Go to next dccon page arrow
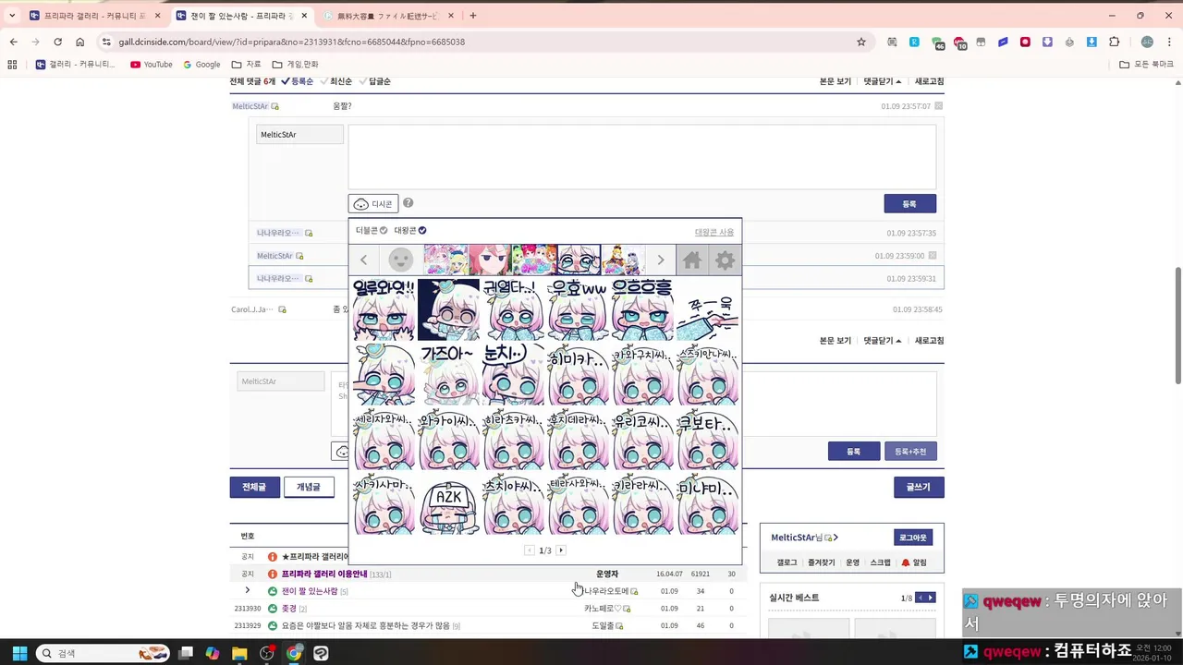Image resolution: width=1183 pixels, height=665 pixels. [561, 550]
